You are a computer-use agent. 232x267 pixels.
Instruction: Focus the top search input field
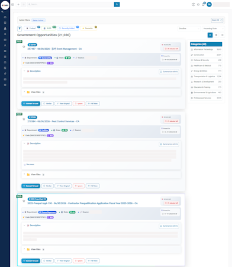[70, 4]
